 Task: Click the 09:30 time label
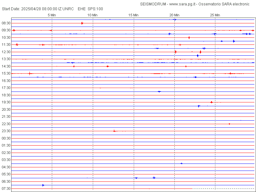tap(6, 30)
